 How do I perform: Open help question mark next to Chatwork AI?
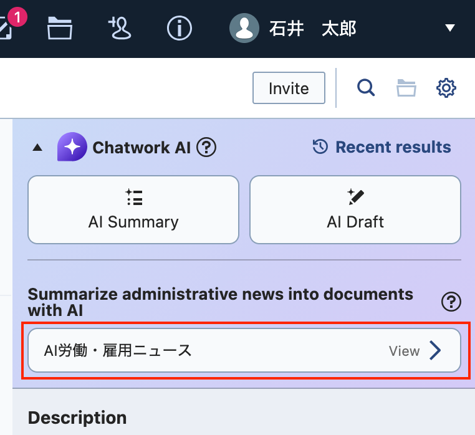tap(206, 147)
